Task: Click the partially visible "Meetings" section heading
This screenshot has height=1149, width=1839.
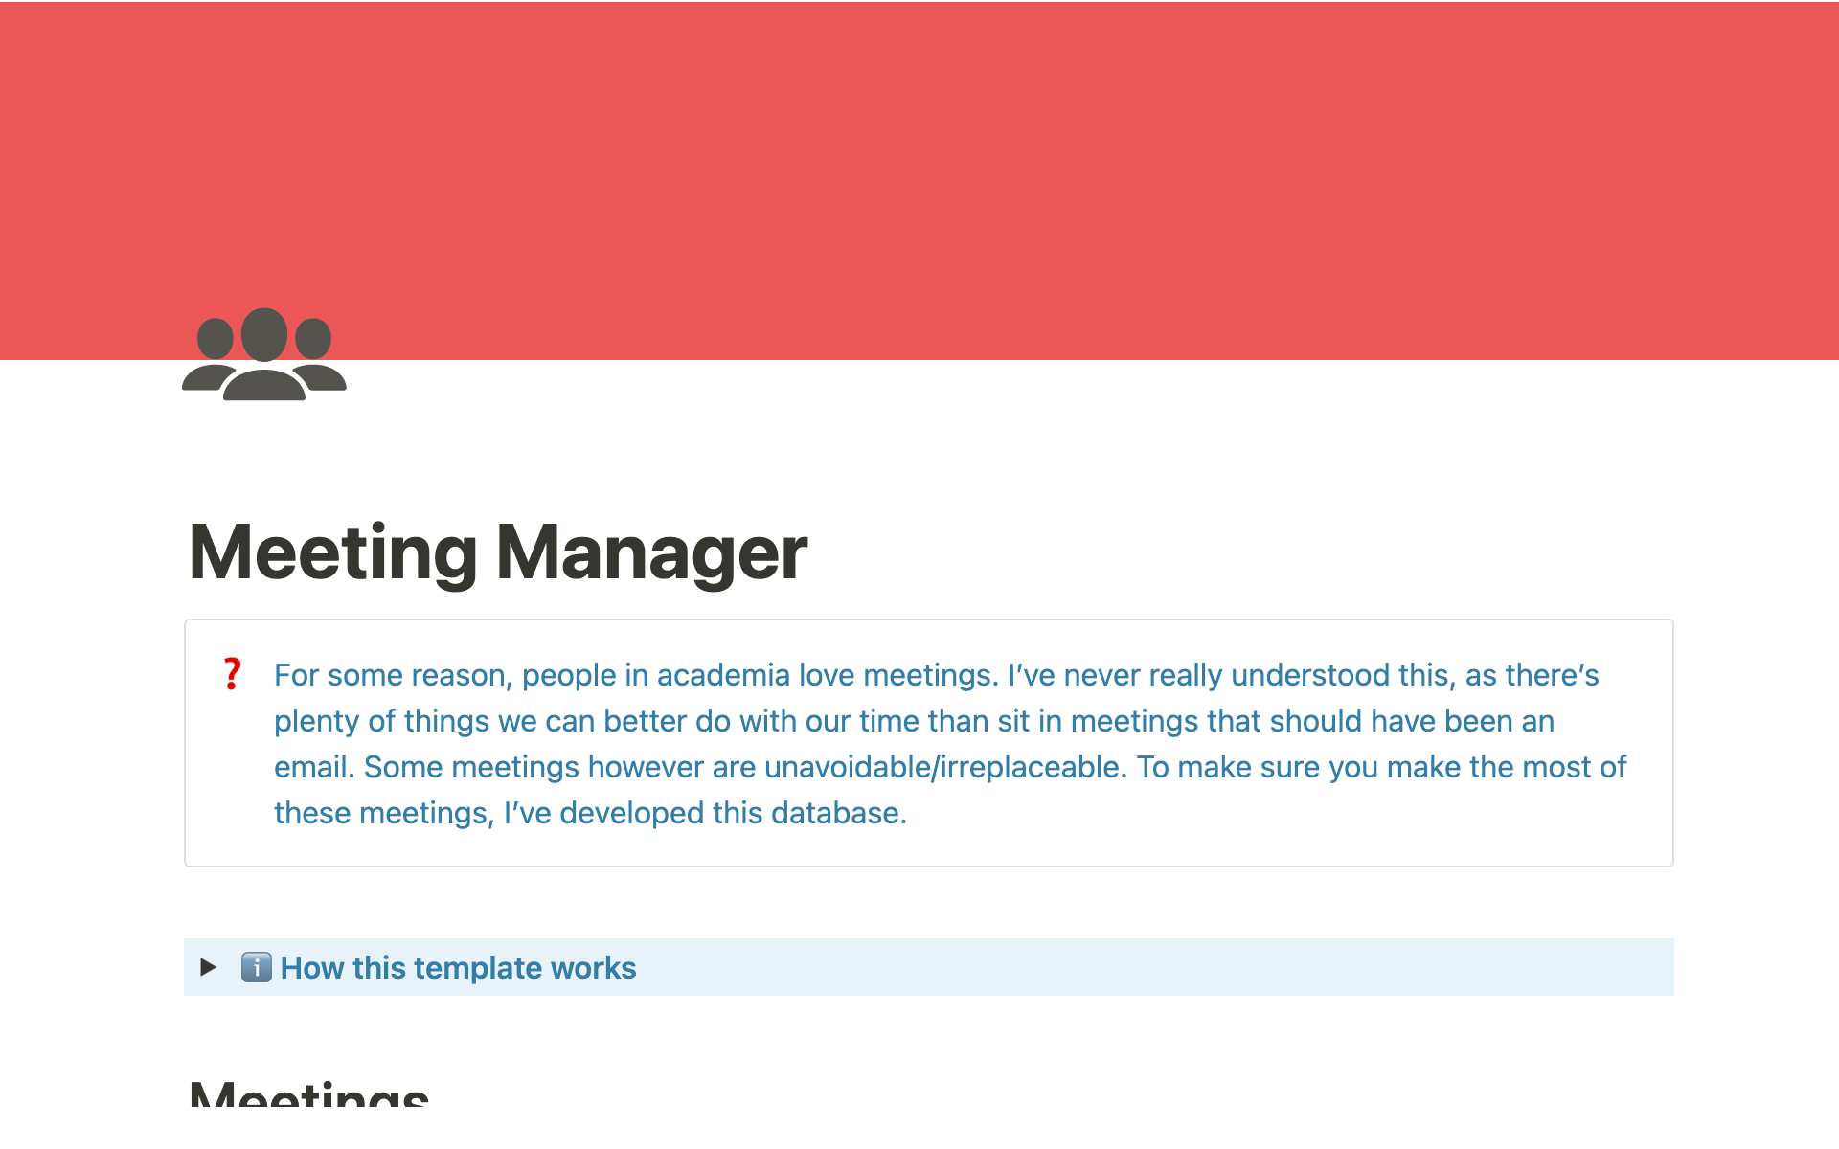Action: point(308,1092)
